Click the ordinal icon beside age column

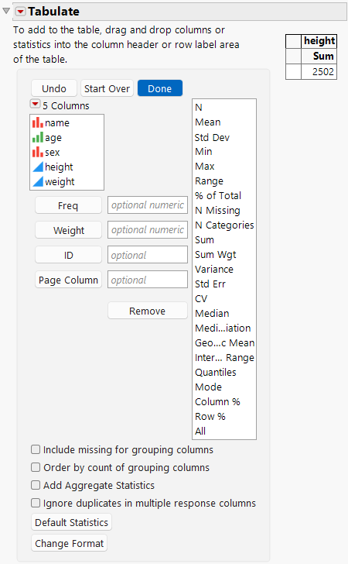click(x=38, y=137)
